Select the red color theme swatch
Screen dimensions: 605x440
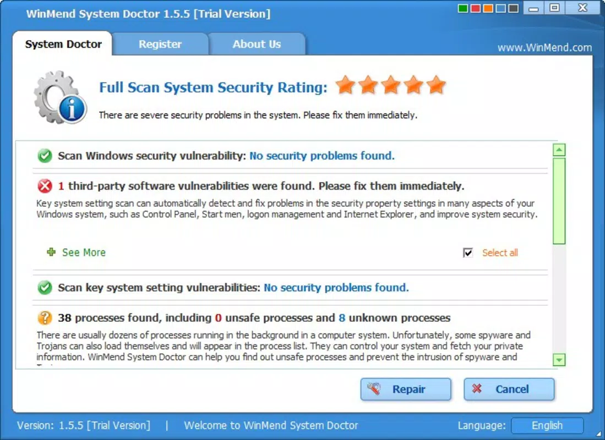[476, 8]
